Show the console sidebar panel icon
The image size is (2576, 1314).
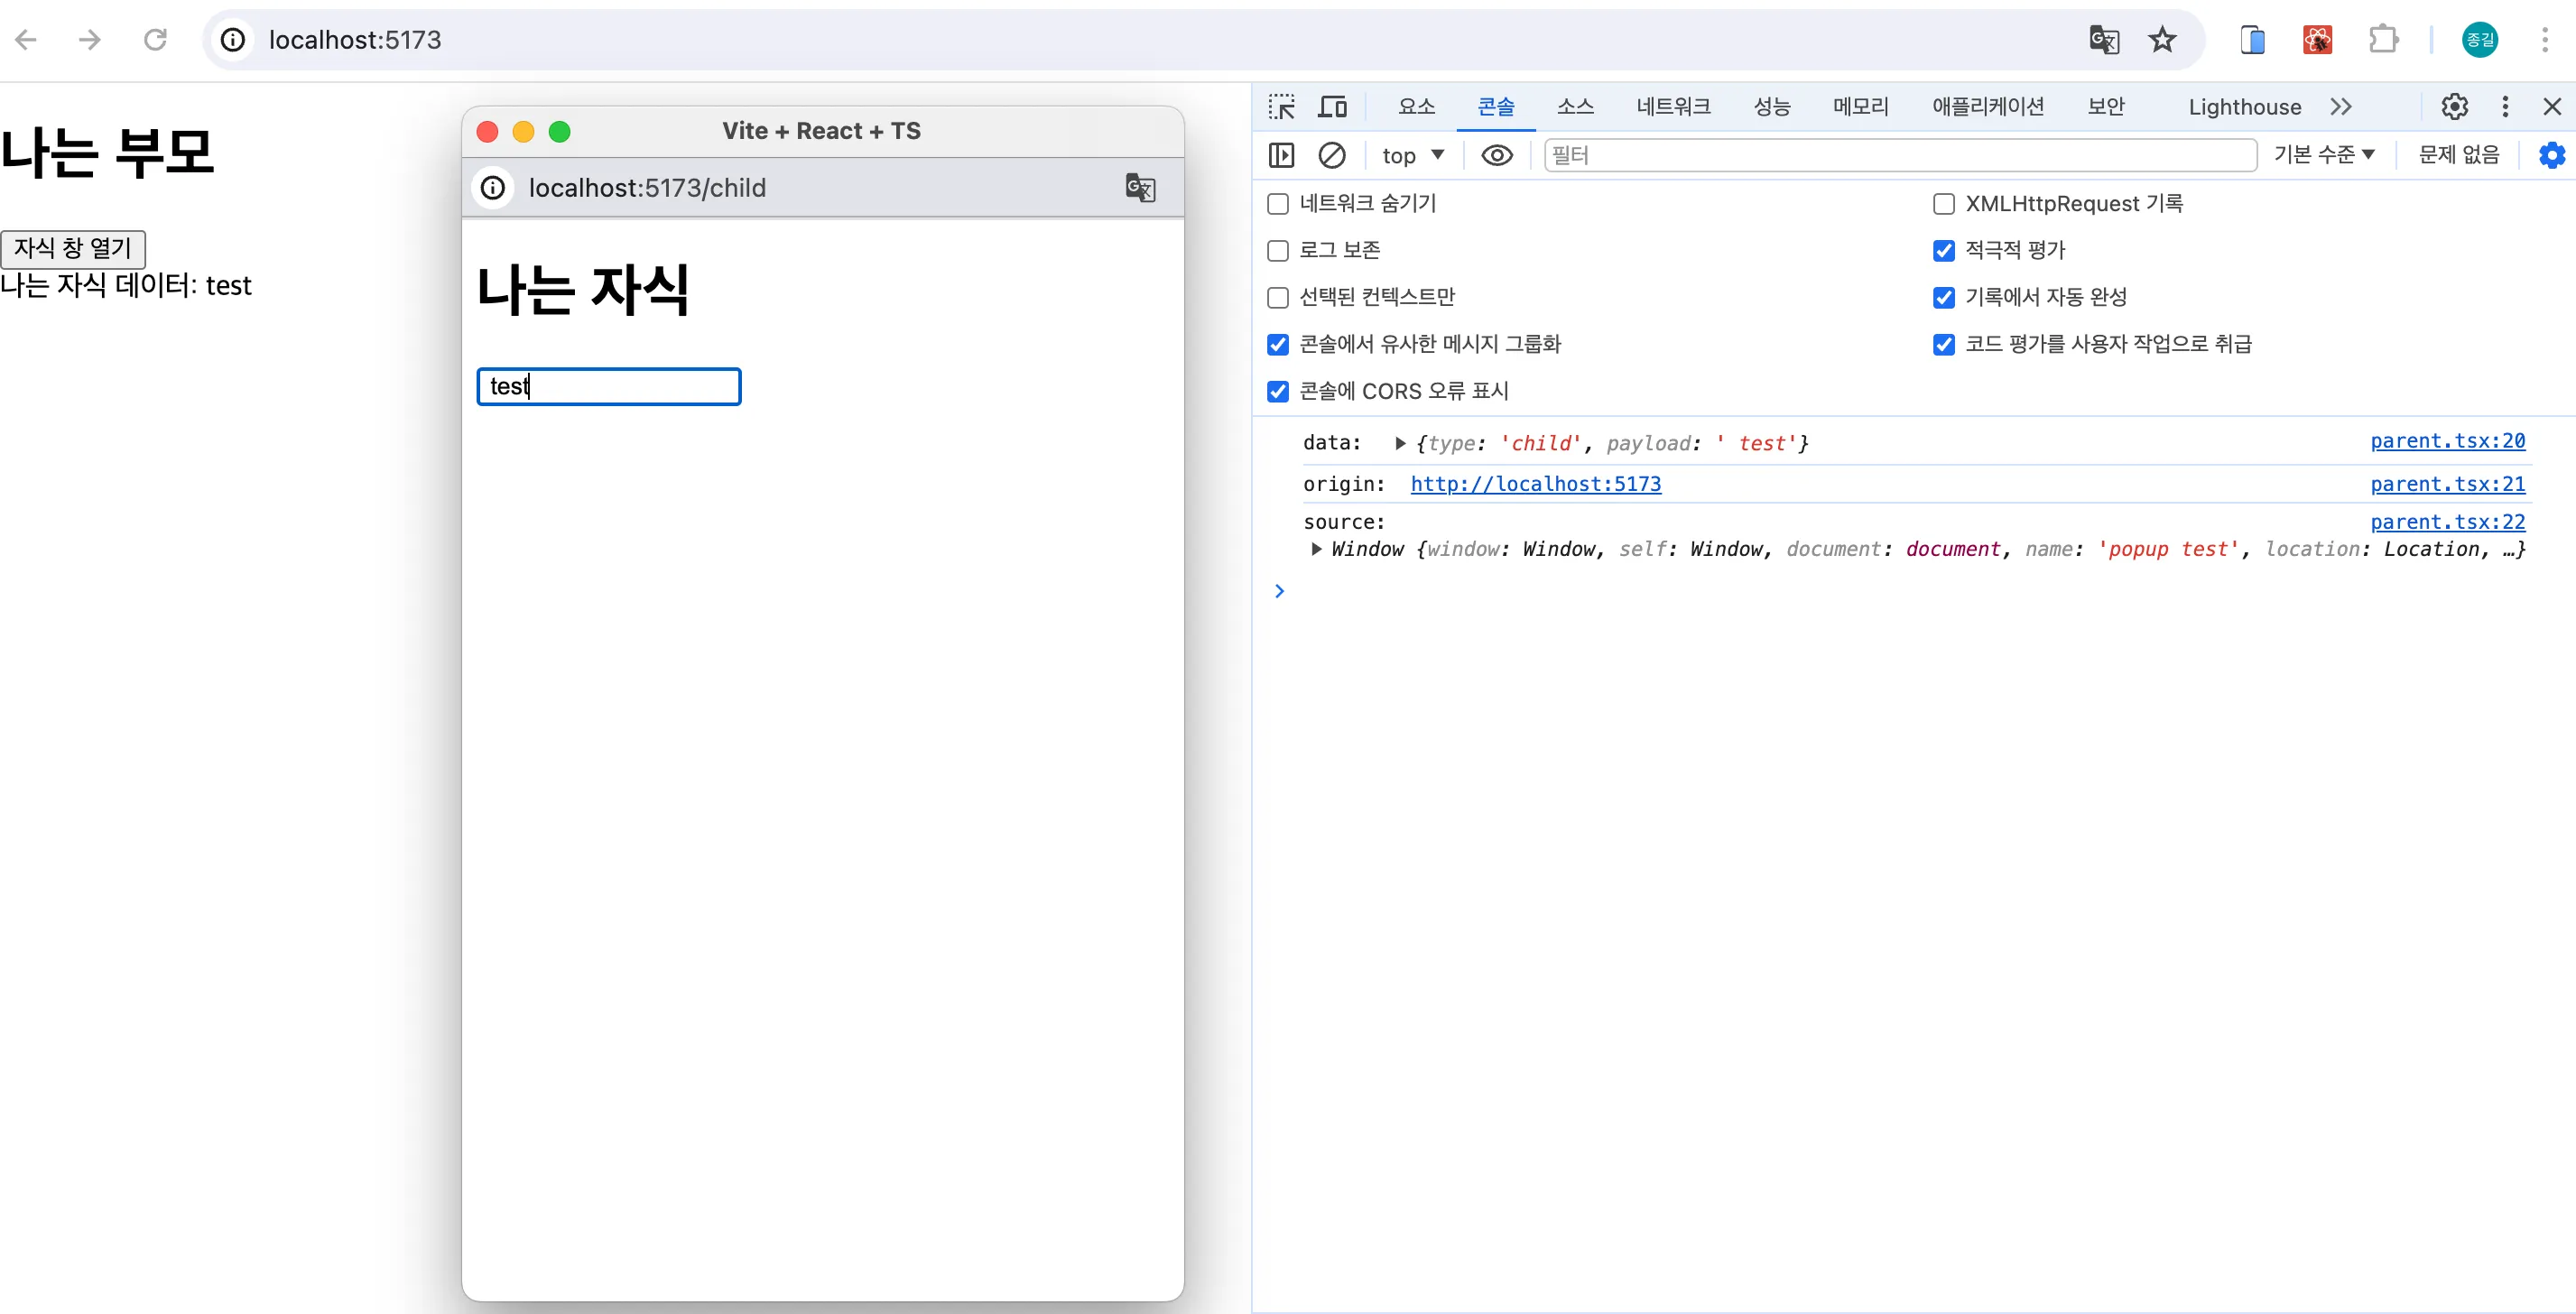pyautogui.click(x=1281, y=156)
